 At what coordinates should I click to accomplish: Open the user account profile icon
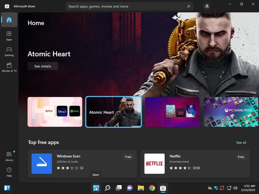[207, 6]
